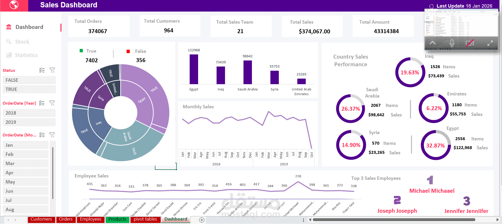Click the sheet tab options dots

click(x=303, y=220)
